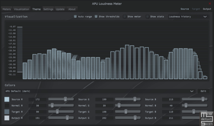Click the Target B slider handle

(x=194, y=112)
